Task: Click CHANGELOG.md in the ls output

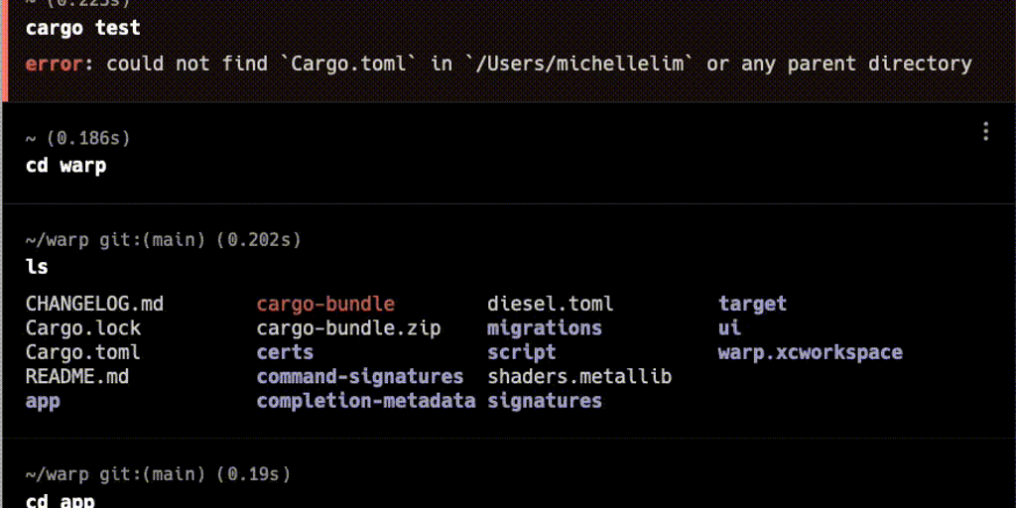Action: pos(94,304)
